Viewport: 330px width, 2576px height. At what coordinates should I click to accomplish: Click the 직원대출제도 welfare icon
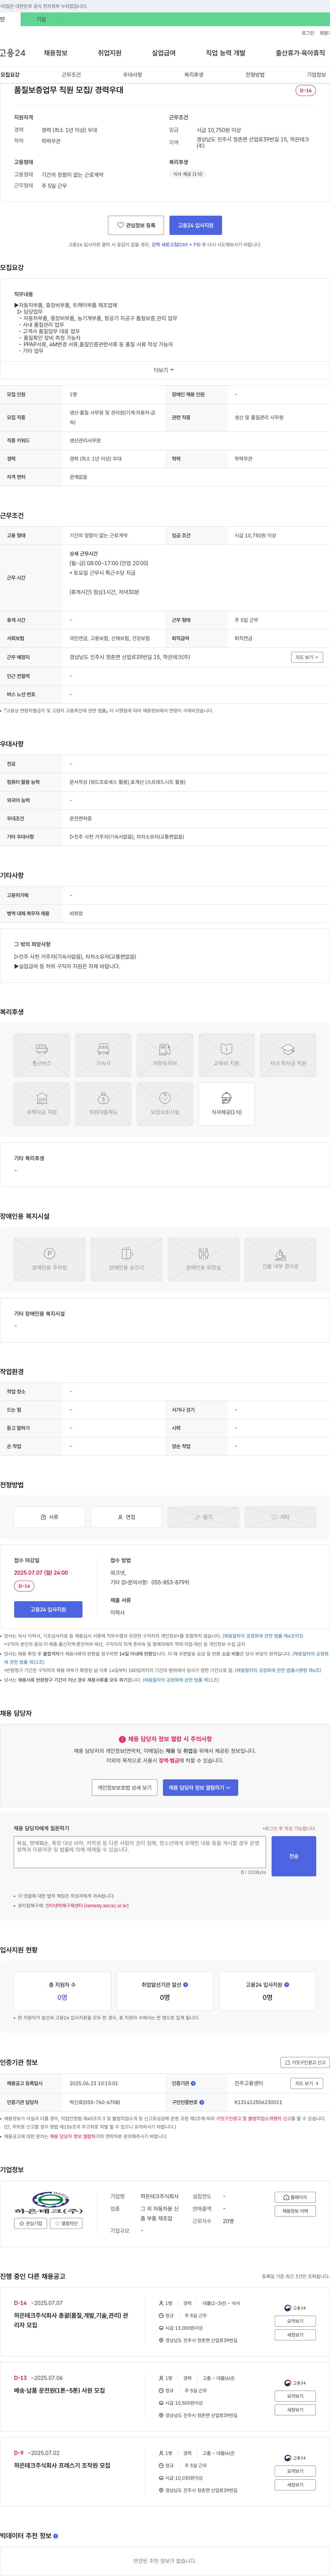[103, 1104]
